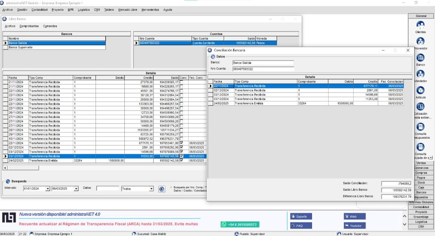Open the Proveedor sidebar icon
This screenshot has height=236, width=435.
(420, 42)
